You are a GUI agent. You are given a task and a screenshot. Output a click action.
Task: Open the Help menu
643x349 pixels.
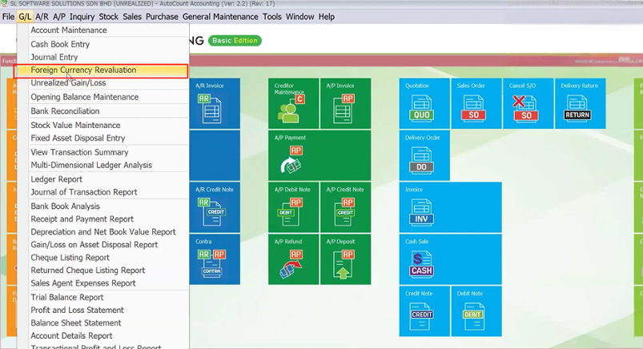pos(327,17)
